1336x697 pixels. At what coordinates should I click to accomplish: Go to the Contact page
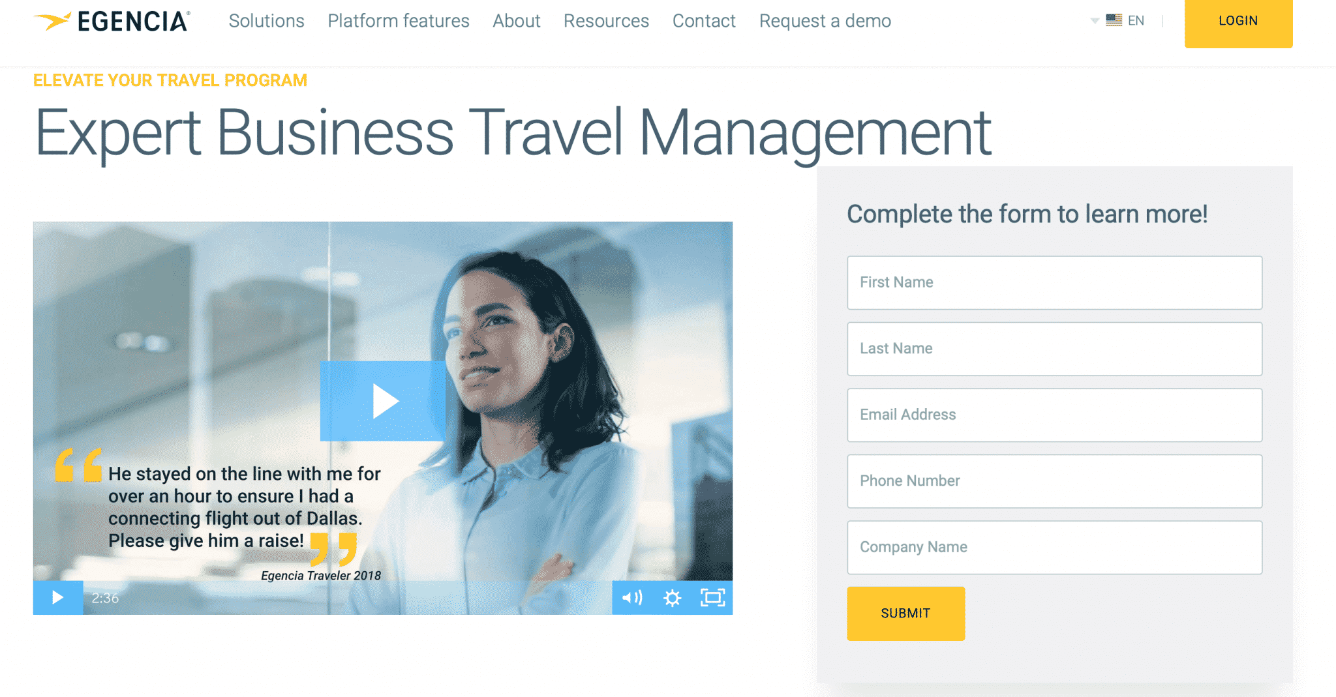704,21
